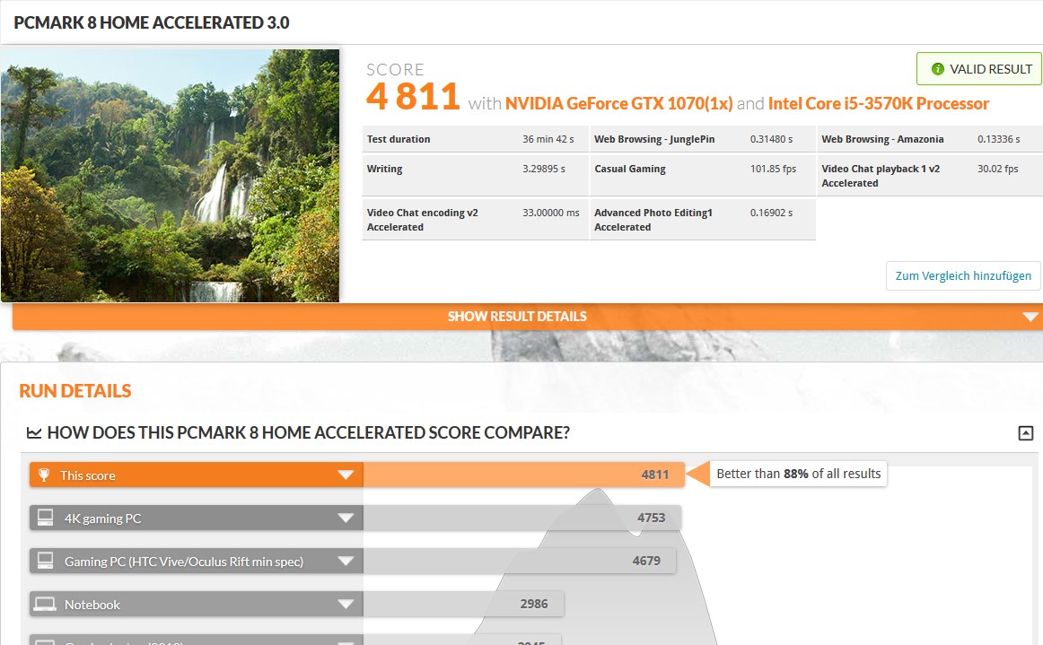Open the Gaming PC (HTC Vive/Oculus Rift) dropdown

(x=346, y=562)
